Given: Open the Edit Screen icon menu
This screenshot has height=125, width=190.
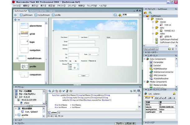Looking at the screenshot, I should pos(115,15).
